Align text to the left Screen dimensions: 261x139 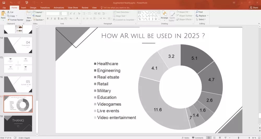(84, 19)
